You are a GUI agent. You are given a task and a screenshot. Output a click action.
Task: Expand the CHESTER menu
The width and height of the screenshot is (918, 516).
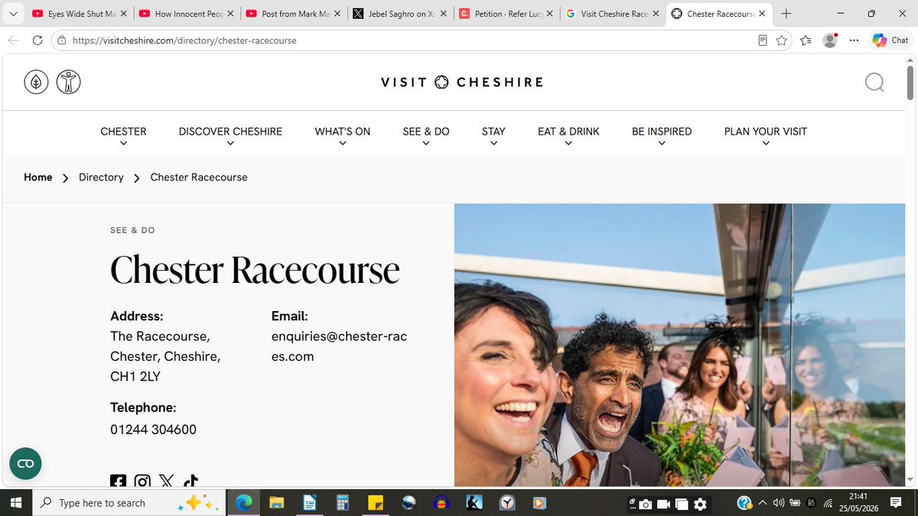123,136
